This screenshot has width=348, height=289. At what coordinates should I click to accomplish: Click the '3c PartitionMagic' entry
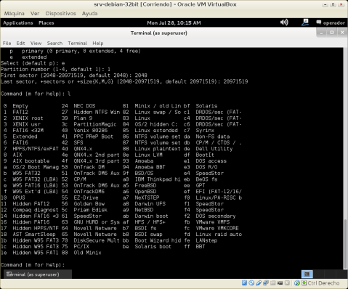tap(89, 124)
